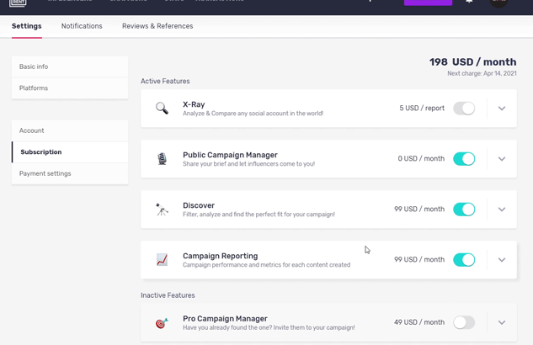Click the Campaign Reporting chart icon
This screenshot has height=345, width=533.
(162, 260)
